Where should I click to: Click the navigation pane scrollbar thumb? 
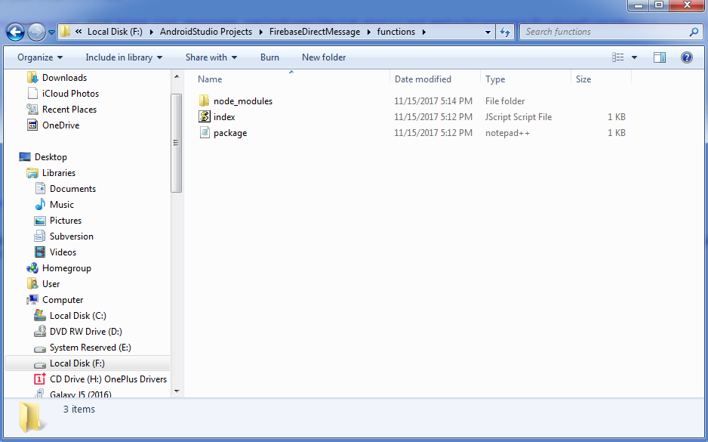[x=177, y=143]
